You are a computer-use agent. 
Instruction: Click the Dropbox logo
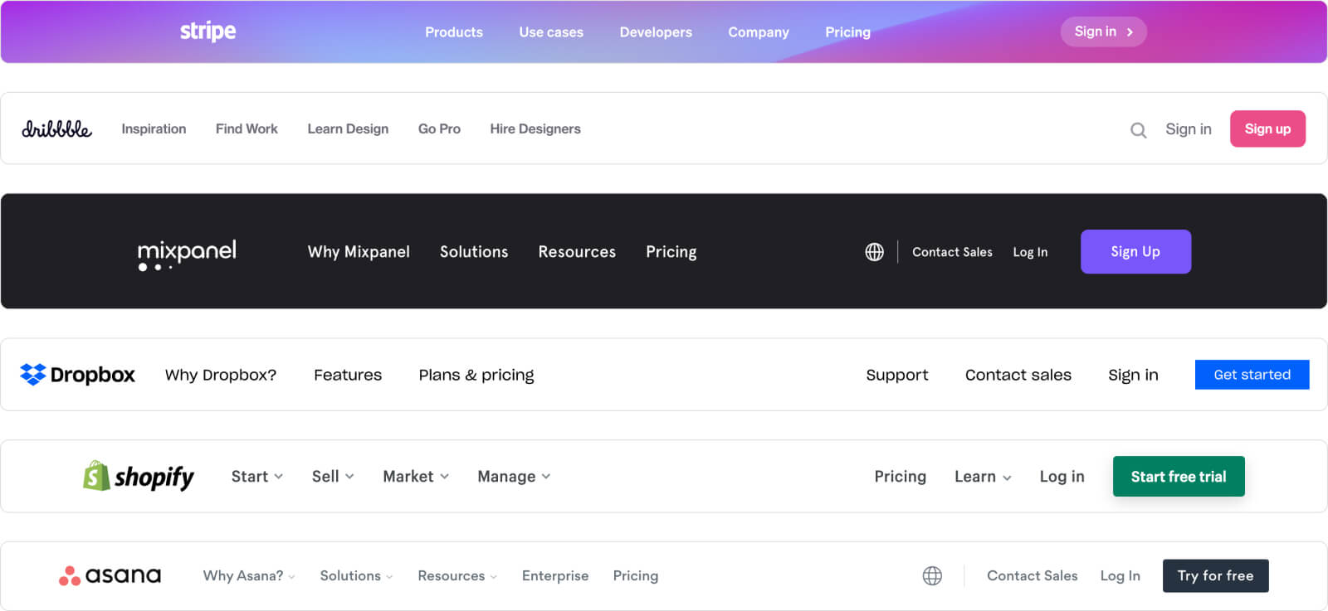[x=77, y=375]
